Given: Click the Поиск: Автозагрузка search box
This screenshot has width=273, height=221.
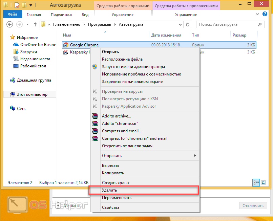Looking at the screenshot, I should pyautogui.click(x=227, y=24).
